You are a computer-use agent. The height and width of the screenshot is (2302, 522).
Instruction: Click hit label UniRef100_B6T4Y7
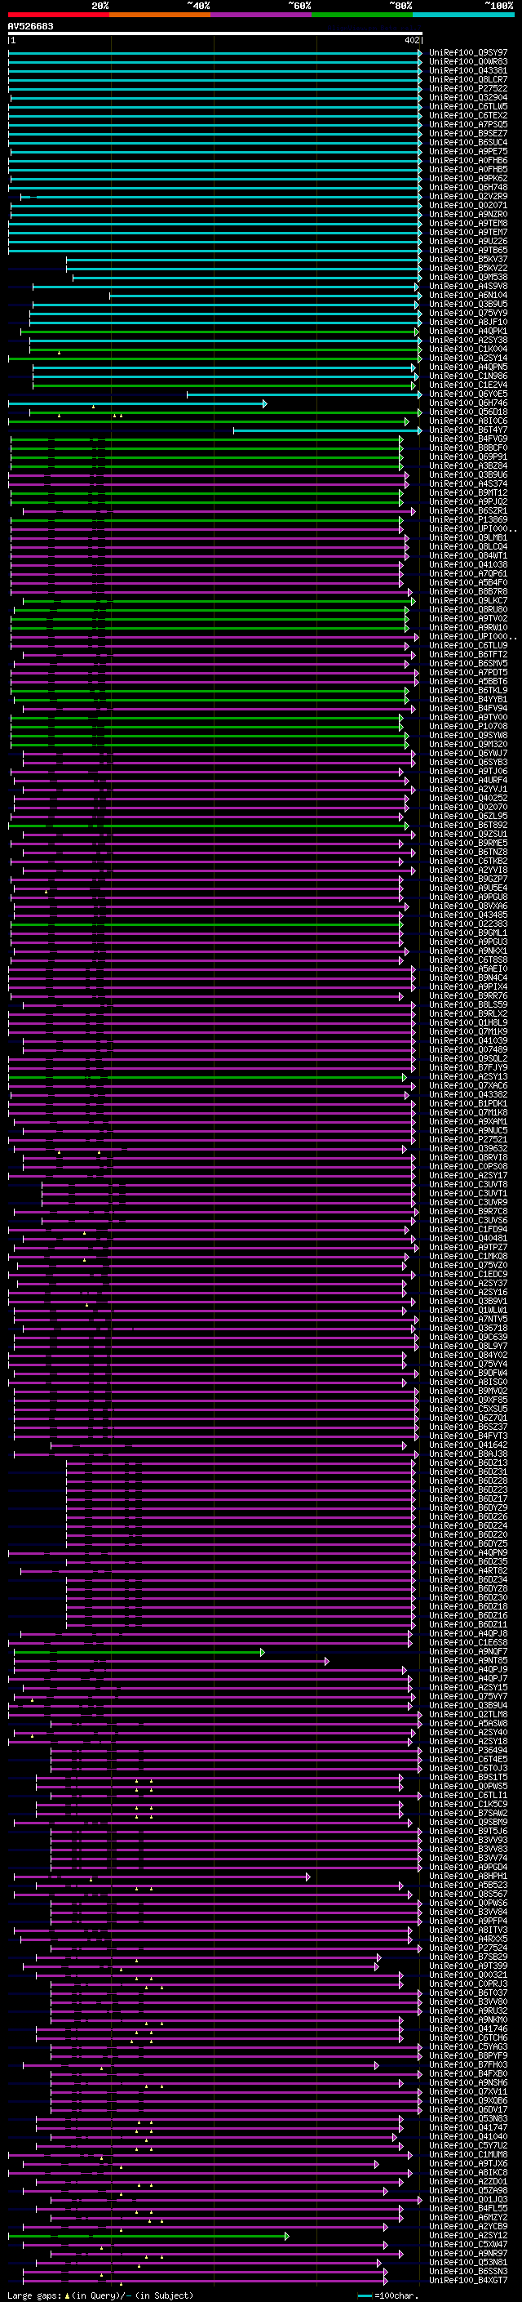467,430
